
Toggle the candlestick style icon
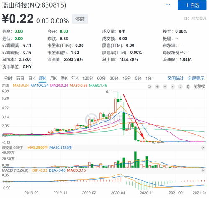(x=188, y=87)
